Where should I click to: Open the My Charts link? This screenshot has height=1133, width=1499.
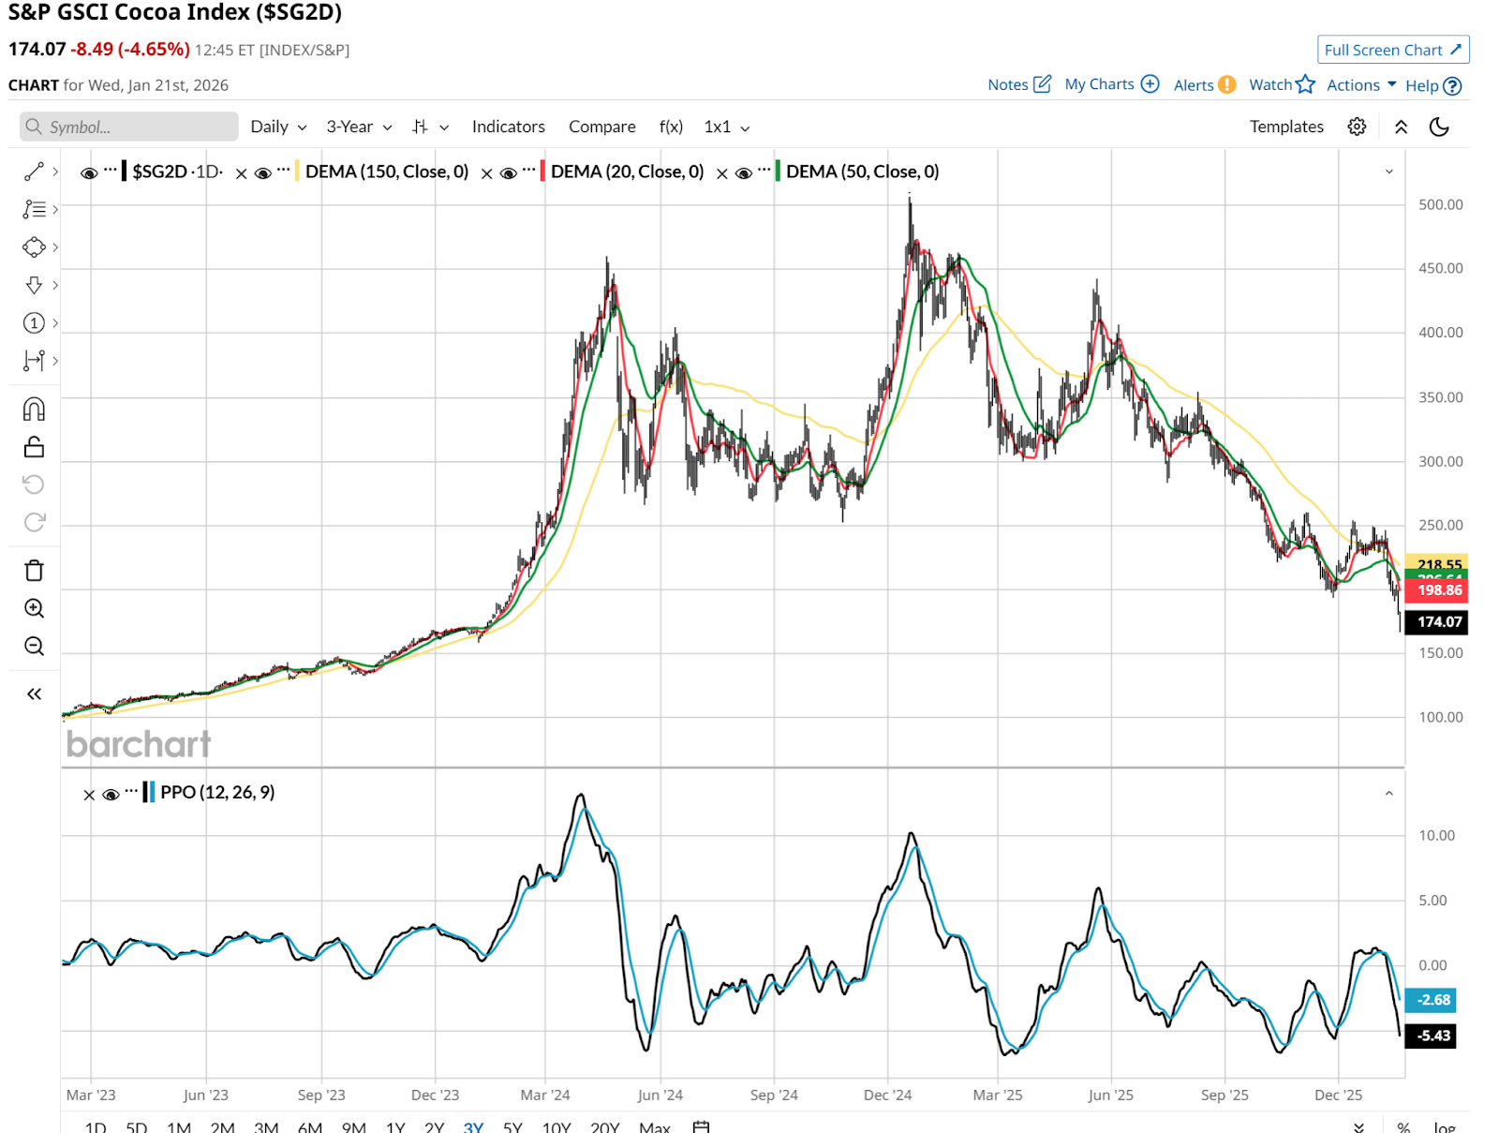point(1112,84)
